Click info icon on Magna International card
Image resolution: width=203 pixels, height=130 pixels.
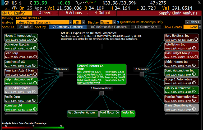pyautogui.click(x=35, y=40)
